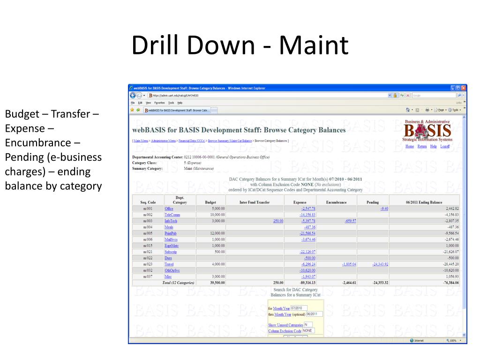Click the Refresh icon beside address bar
This screenshot has width=480, height=360.
[402, 96]
